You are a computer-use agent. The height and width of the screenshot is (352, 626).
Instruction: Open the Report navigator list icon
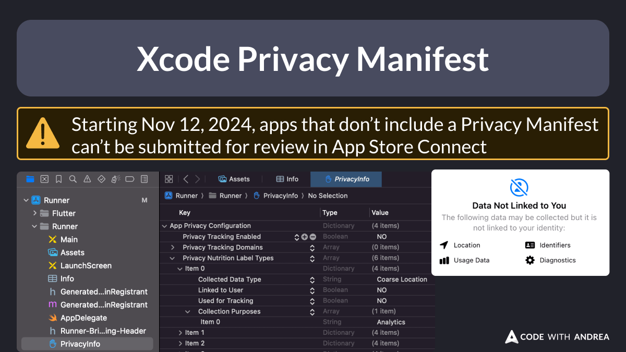[144, 179]
